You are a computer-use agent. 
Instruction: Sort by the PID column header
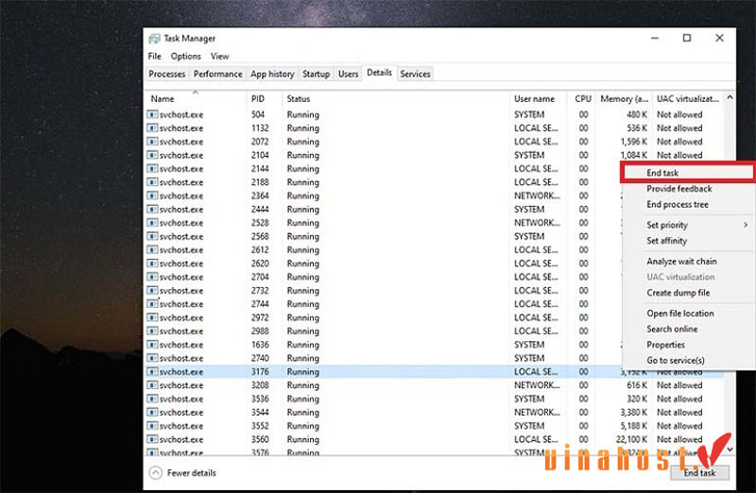[x=265, y=99]
